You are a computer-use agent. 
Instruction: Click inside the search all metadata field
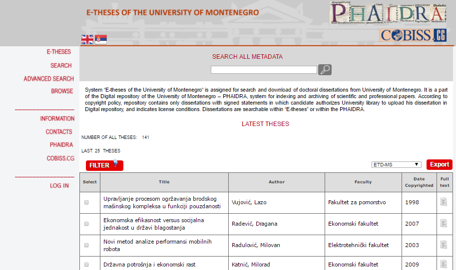pos(264,70)
